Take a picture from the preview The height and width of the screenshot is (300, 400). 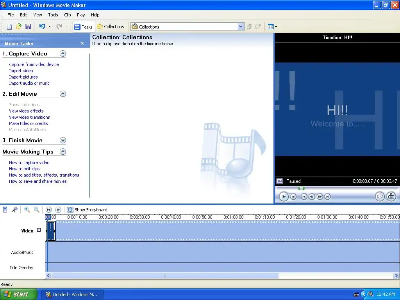pos(391,196)
